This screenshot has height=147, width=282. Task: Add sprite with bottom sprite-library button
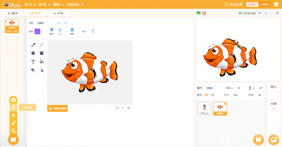258,139
